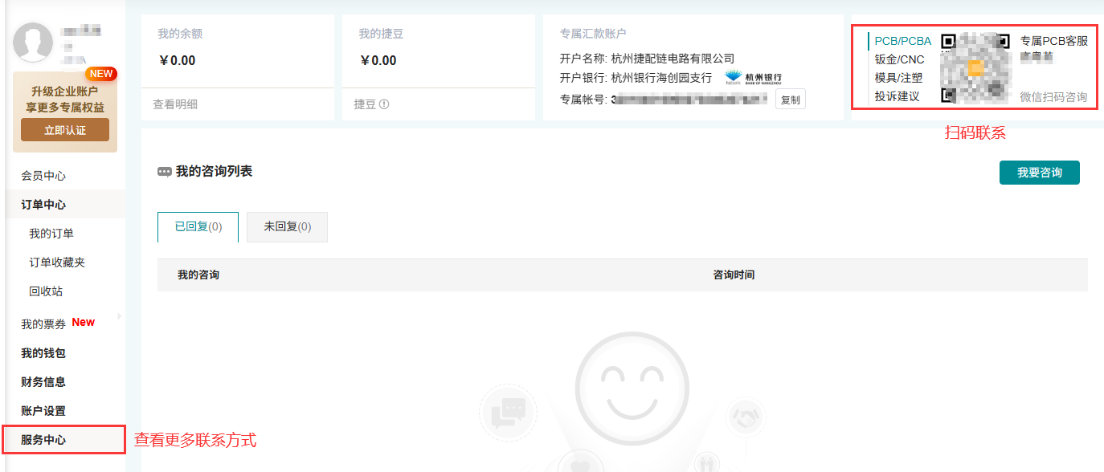Viewport: 1104px width, 472px height.
Task: Select 模具/注塑 service category
Action: tap(898, 78)
